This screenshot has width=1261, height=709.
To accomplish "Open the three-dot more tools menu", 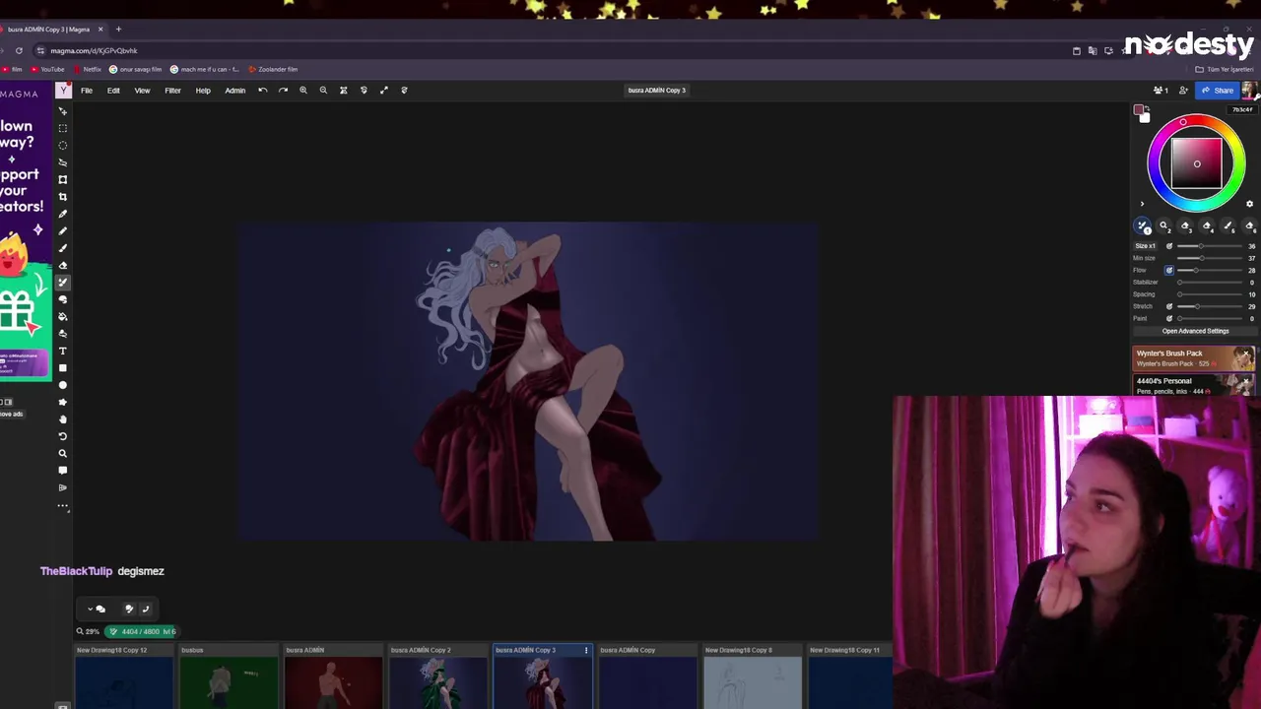I will (63, 506).
